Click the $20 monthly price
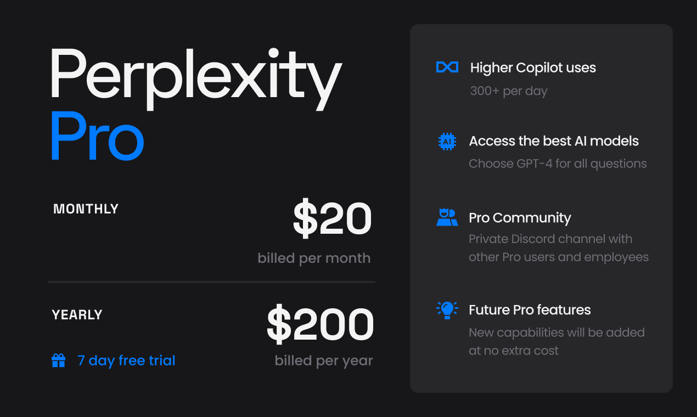Screen dimensions: 697x417 pos(332,219)
